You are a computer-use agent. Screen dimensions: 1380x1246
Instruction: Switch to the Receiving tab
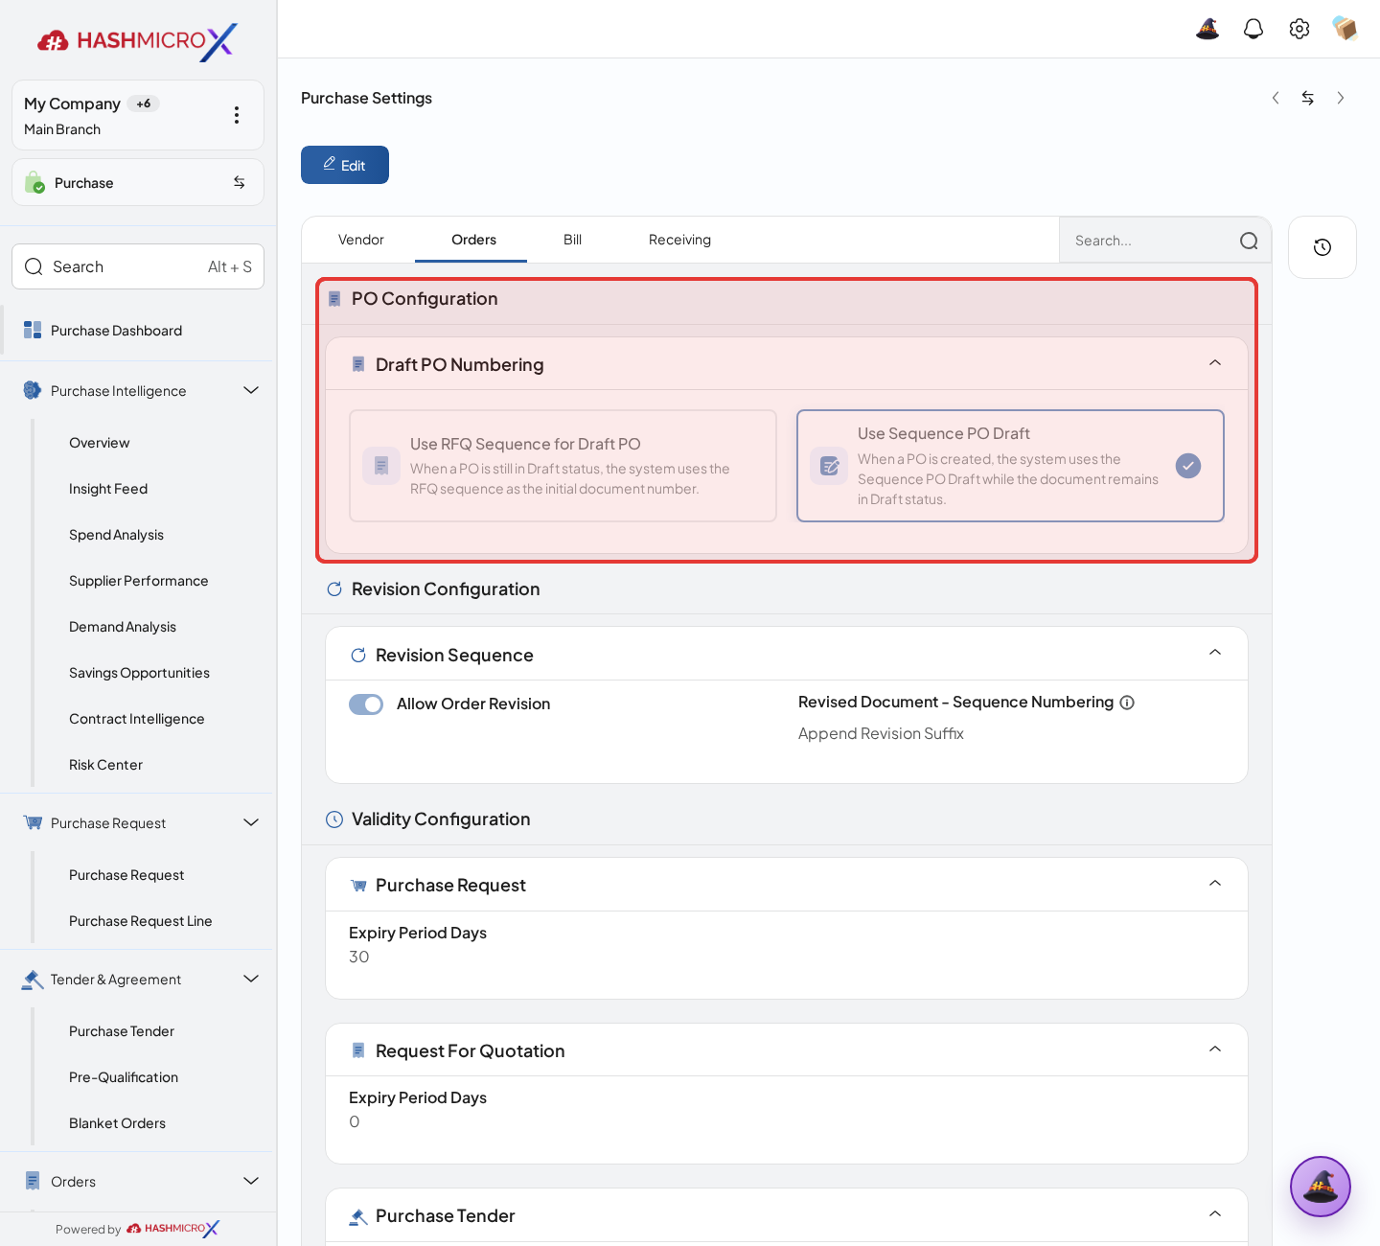pyautogui.click(x=679, y=240)
